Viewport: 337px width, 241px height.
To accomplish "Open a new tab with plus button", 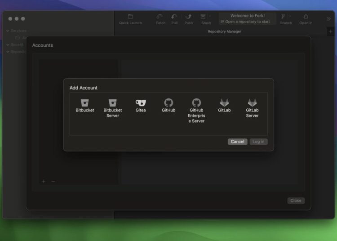I will tap(331, 31).
